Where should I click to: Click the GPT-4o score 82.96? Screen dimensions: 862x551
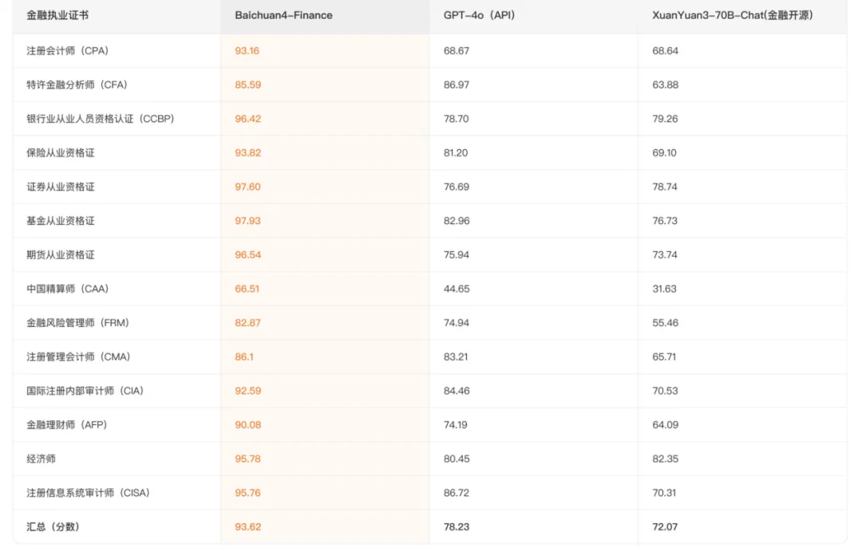(457, 221)
